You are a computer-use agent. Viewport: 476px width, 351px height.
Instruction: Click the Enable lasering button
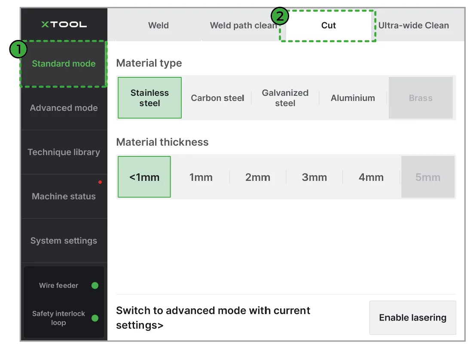[412, 317]
